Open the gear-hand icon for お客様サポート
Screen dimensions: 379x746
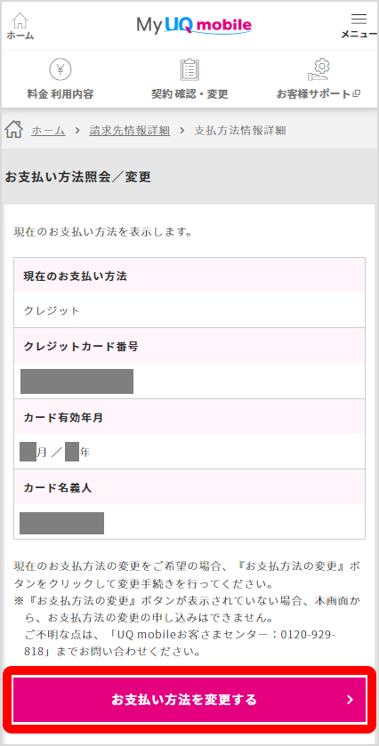point(319,70)
